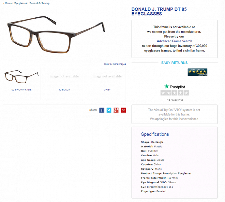Screen dimensions: 225x202
Task: Open Donald J. Trump breadcrumb link
Action: pyautogui.click(x=40, y=3)
